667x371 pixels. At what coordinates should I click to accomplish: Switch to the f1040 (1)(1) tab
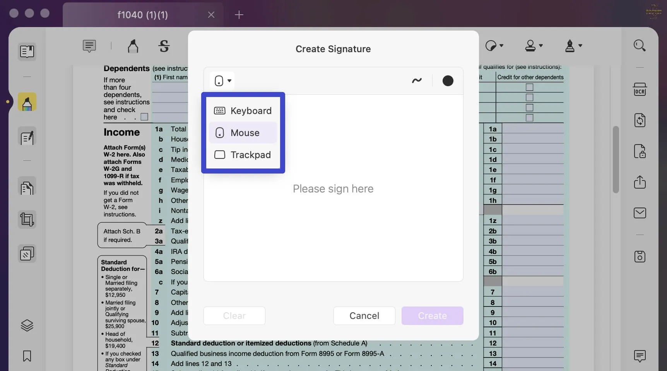142,15
